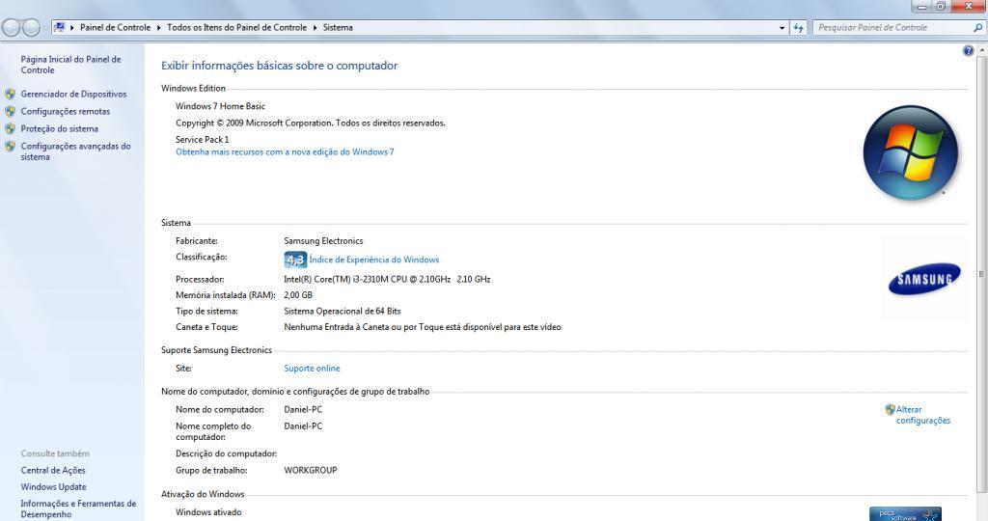
Task: Open Proteção do sistema link
Action: pos(59,128)
